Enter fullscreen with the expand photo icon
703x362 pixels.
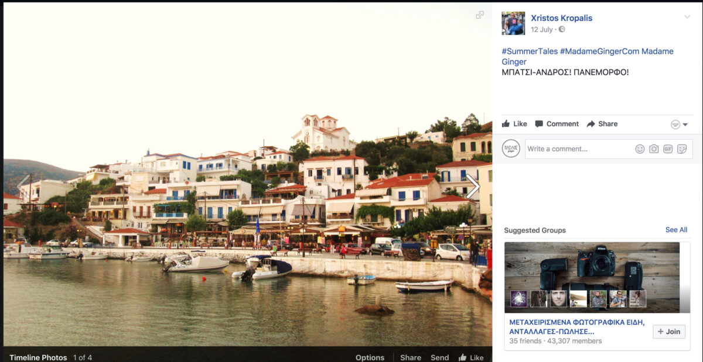click(x=480, y=15)
